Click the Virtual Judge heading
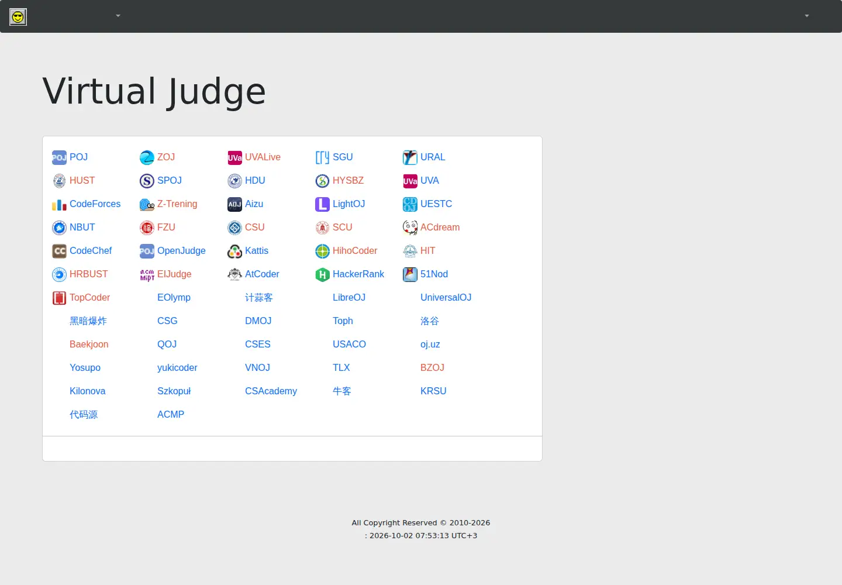 point(154,91)
